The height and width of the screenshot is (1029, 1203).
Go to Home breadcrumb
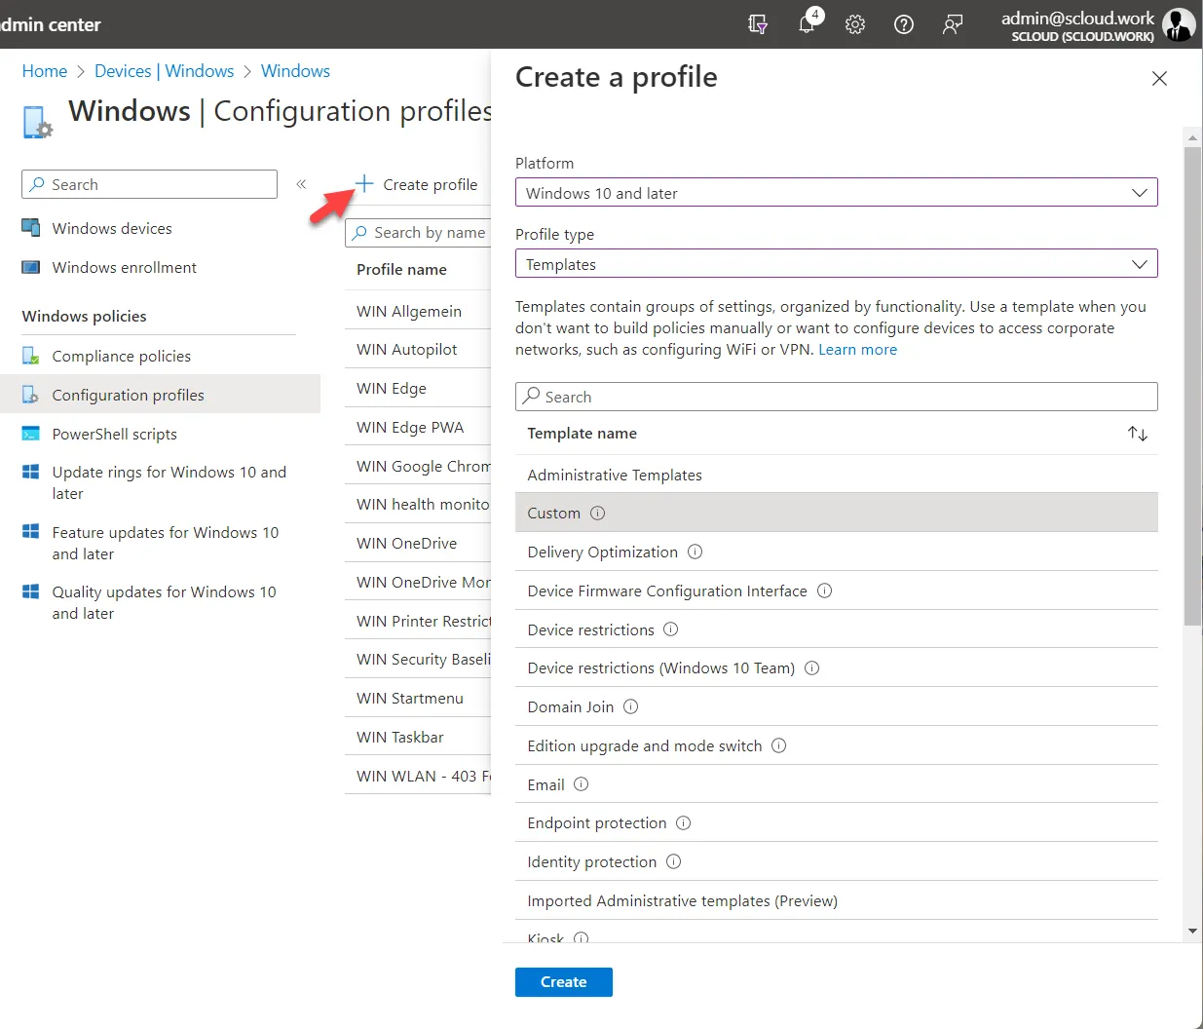[x=45, y=71]
